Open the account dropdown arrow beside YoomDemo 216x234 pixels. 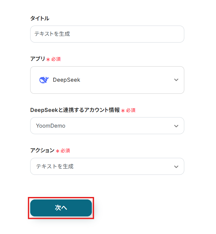coord(176,126)
